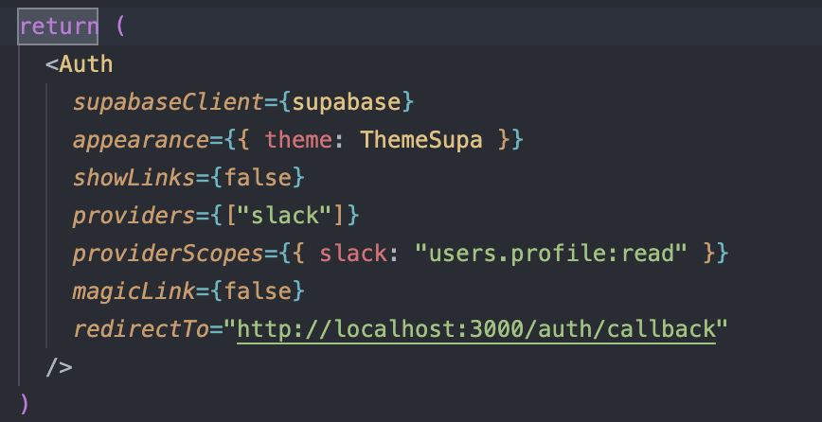Click the 'providers' prop name
This screenshot has height=422, width=822.
(x=134, y=216)
